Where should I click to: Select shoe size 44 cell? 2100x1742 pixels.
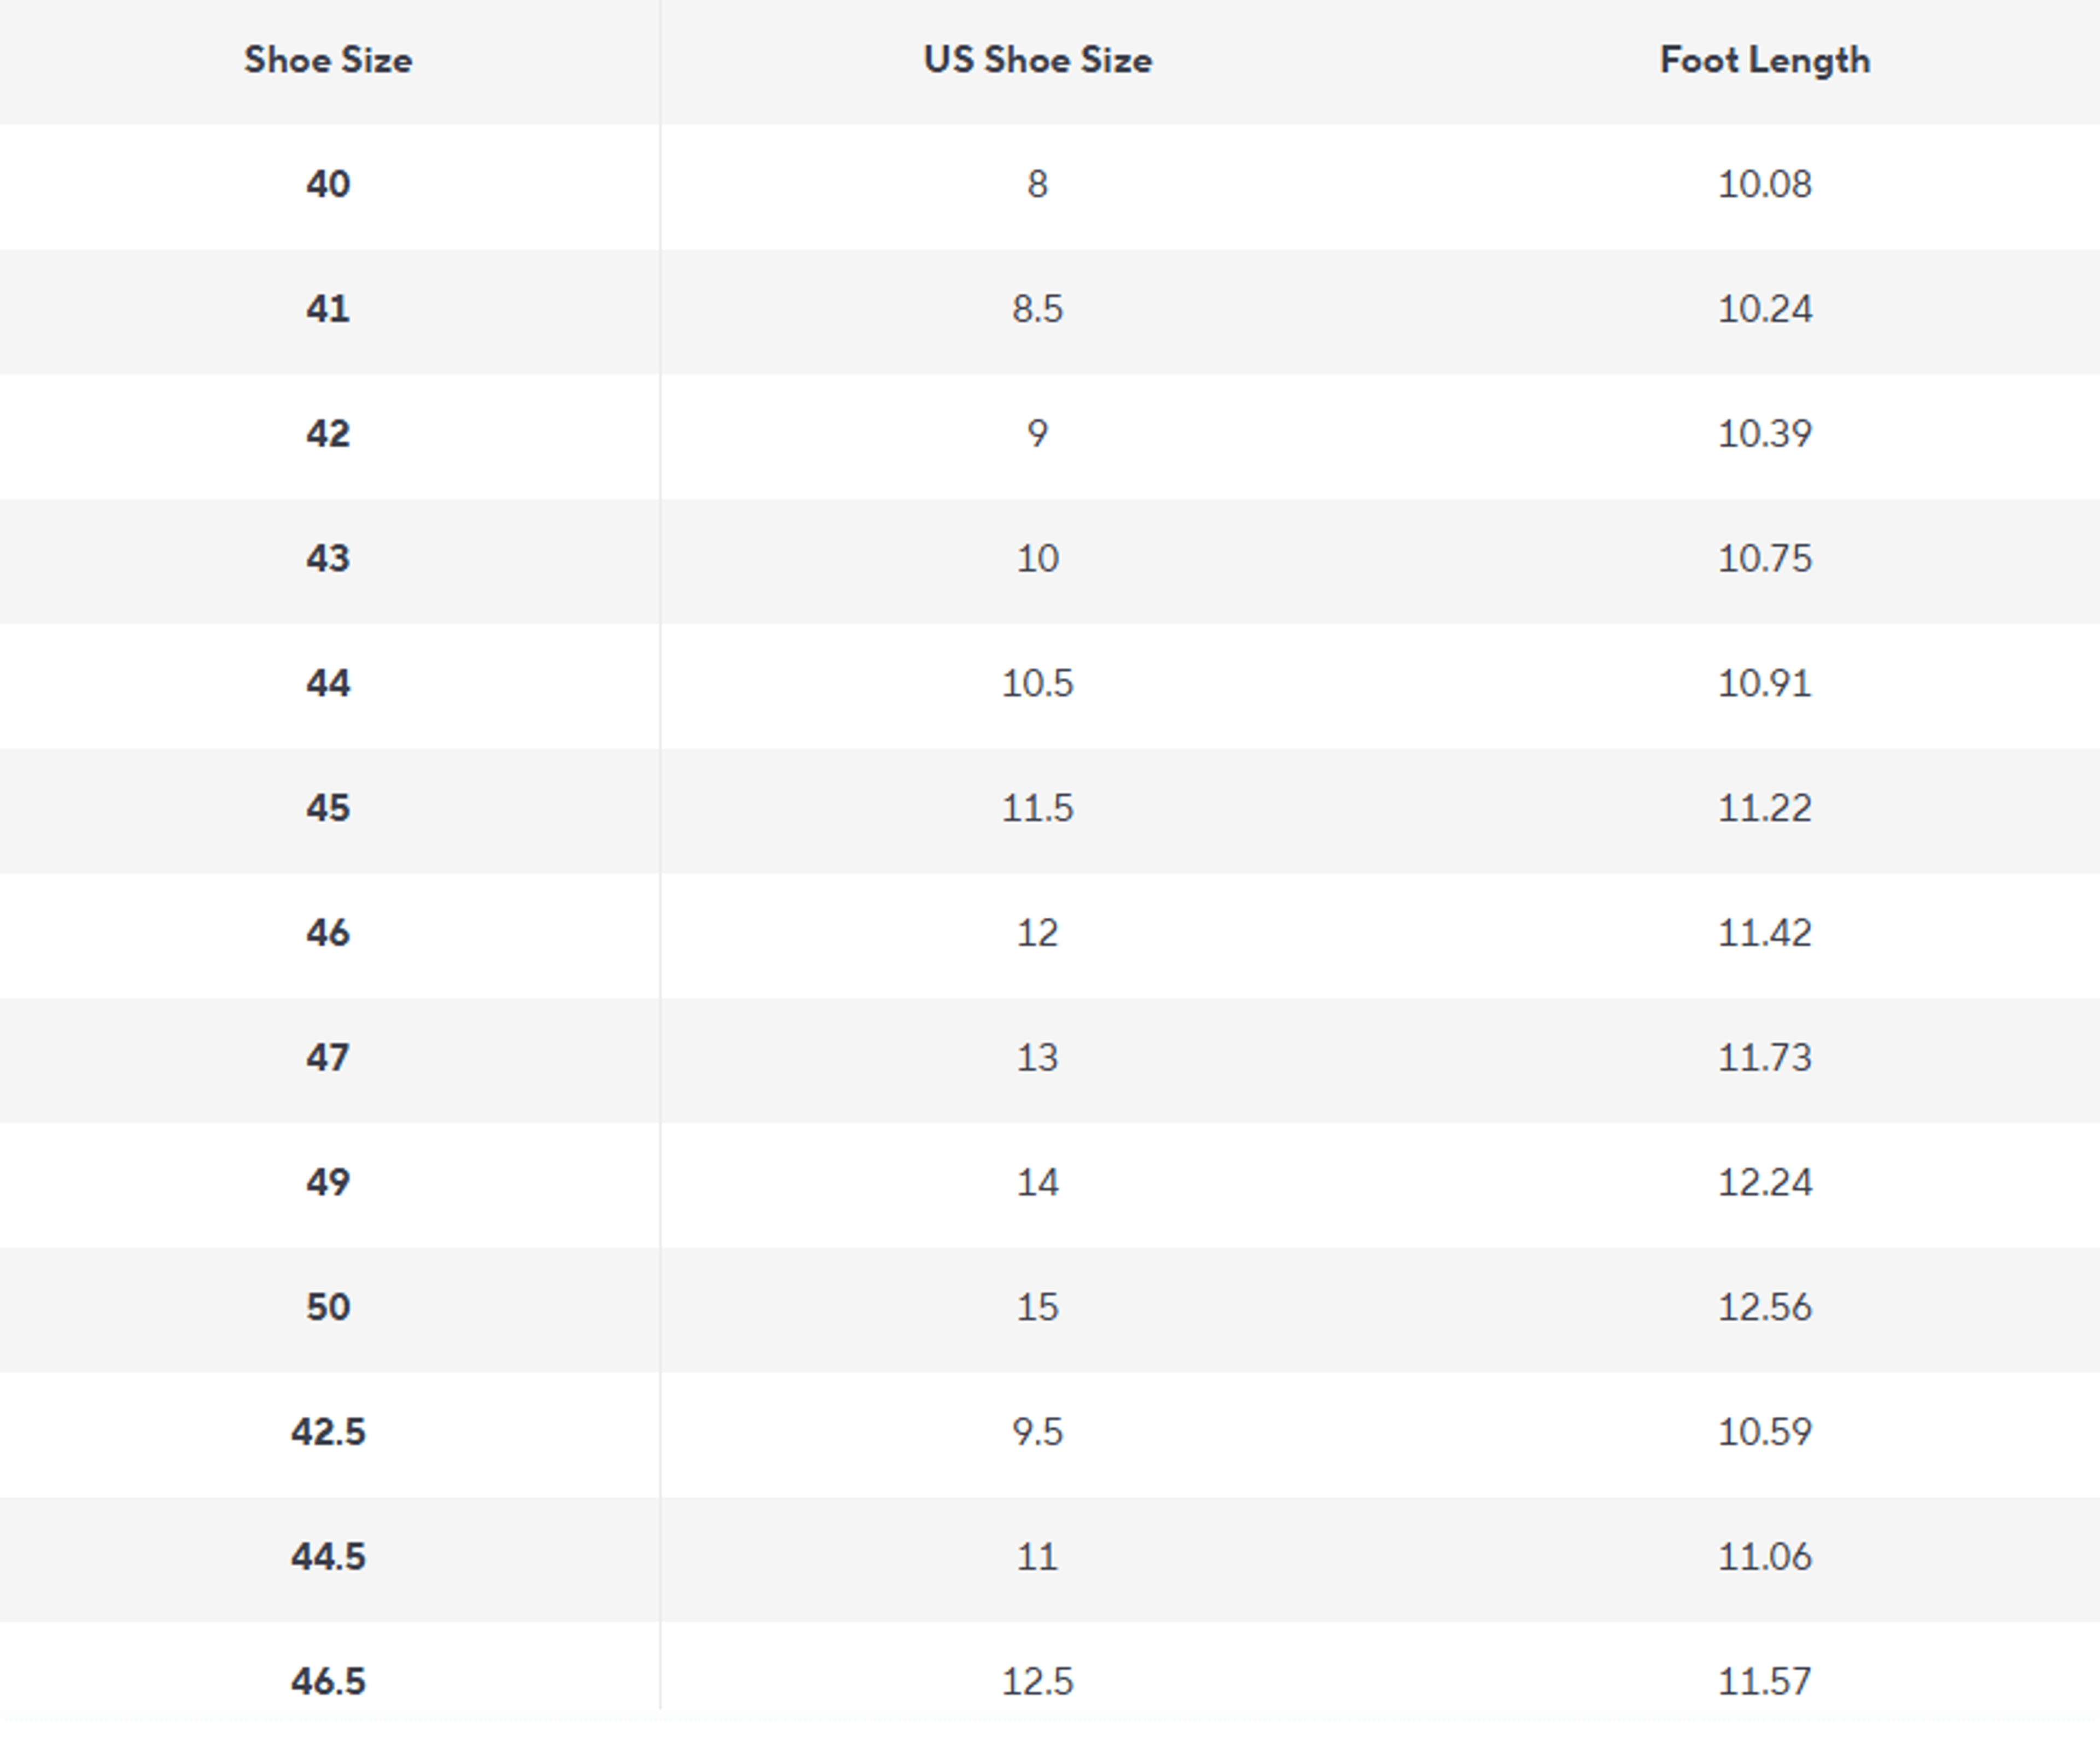click(328, 684)
